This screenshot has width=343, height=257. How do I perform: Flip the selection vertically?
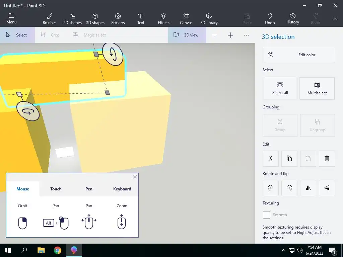point(327,188)
